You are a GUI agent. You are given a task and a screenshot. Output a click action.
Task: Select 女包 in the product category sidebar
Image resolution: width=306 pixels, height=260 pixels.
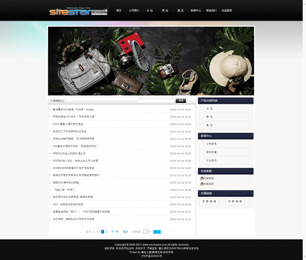209,109
